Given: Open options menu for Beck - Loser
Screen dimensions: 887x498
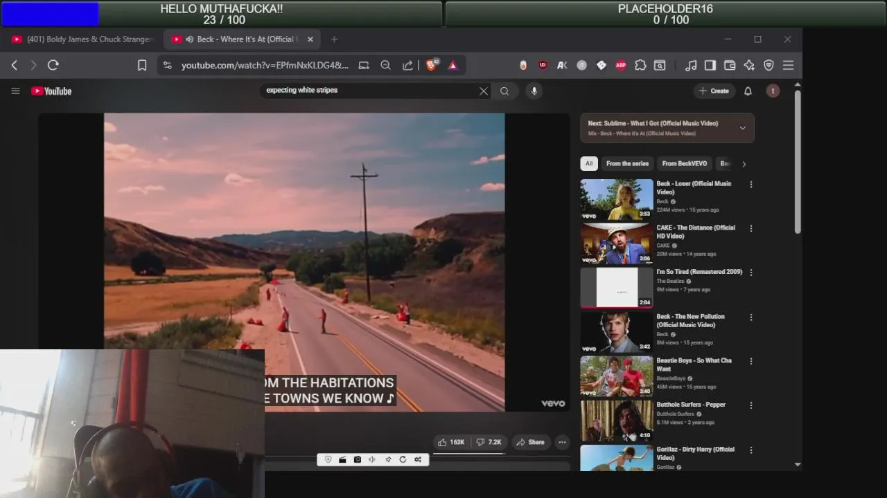Looking at the screenshot, I should 750,185.
